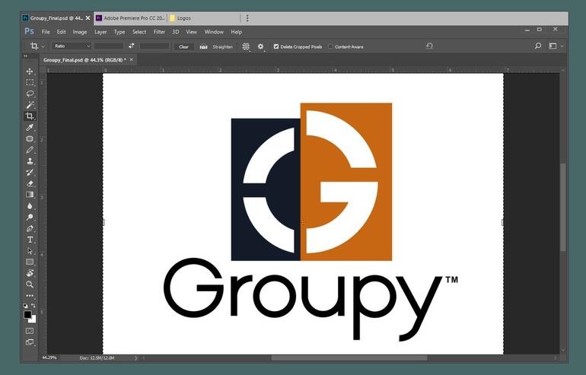Click the foreground color swatch
This screenshot has width=586, height=375.
point(27,314)
